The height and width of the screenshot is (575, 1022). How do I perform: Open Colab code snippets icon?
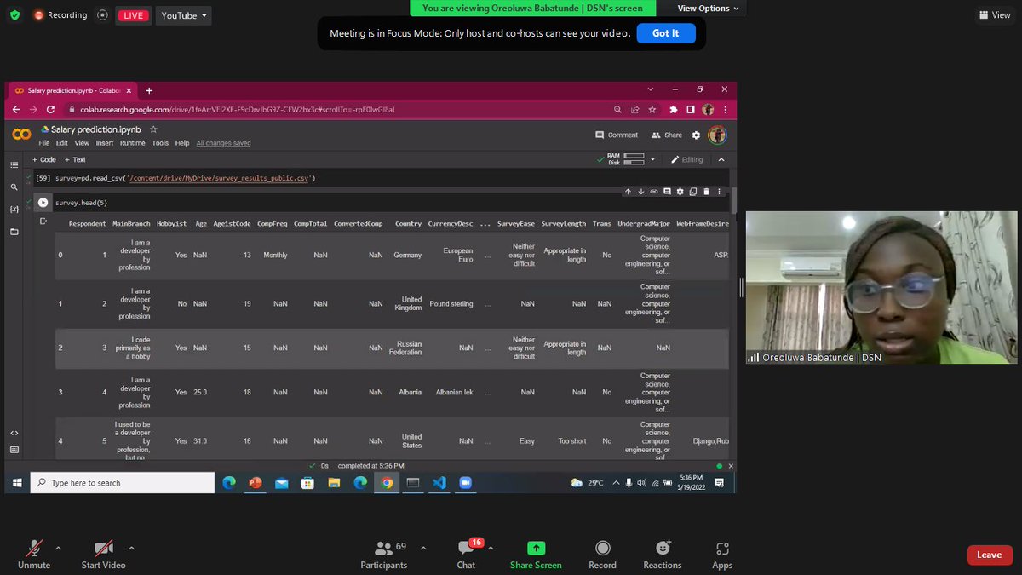(14, 433)
